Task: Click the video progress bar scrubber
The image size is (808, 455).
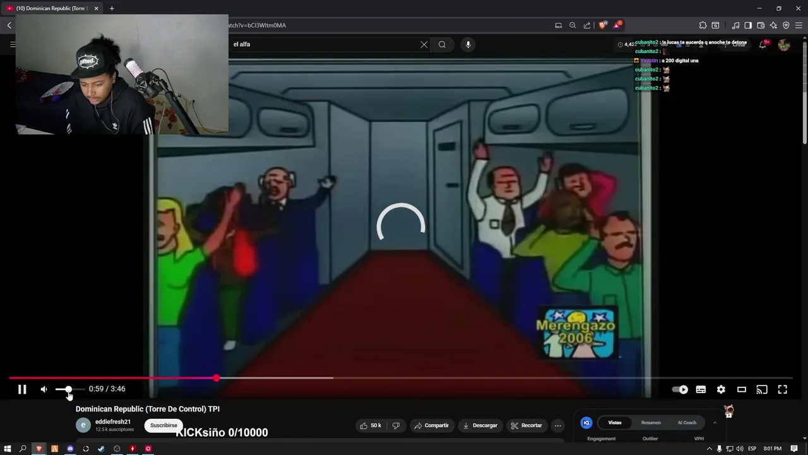Action: coord(217,378)
